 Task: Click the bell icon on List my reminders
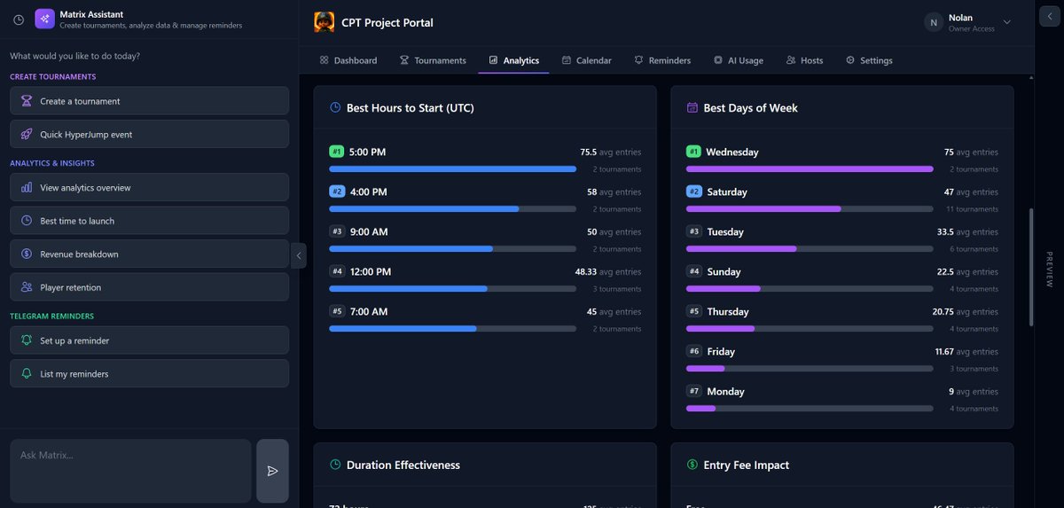[27, 373]
